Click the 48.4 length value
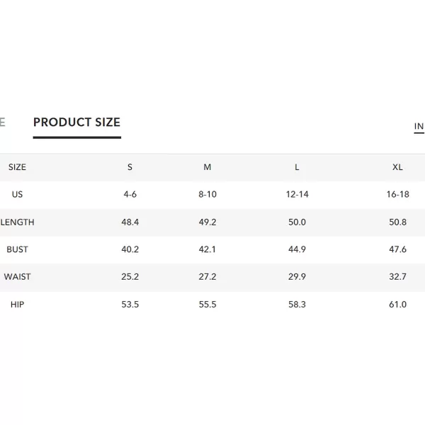 130,222
